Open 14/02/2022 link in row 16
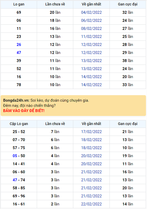Screen dimensions: 147x209 91,77
